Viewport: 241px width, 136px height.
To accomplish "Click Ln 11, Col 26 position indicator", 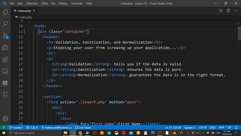I will pos(173,128).
